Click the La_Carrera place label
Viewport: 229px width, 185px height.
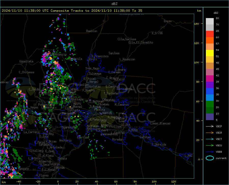(31, 132)
